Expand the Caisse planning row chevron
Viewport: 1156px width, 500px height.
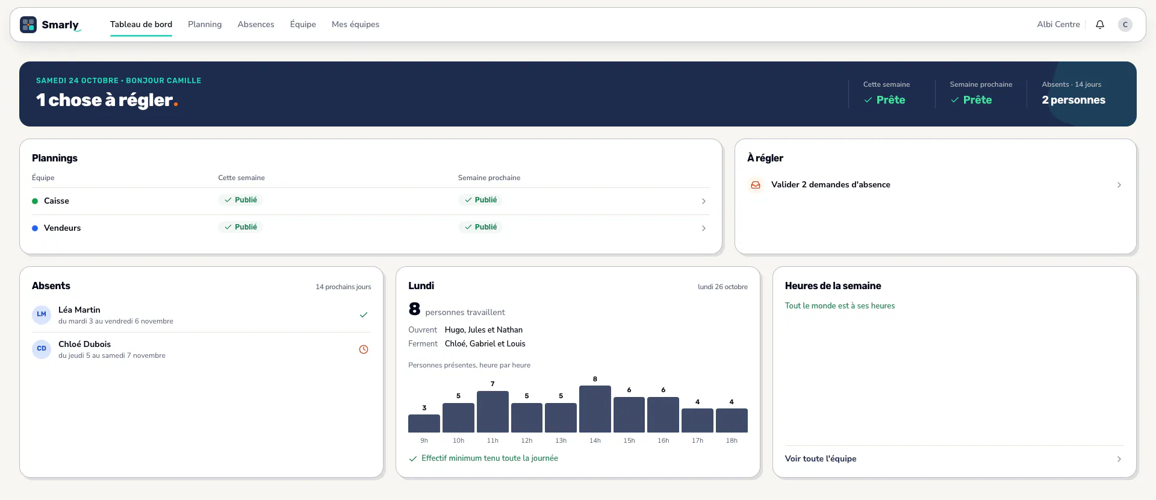(704, 201)
